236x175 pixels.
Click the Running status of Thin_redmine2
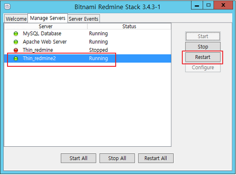click(x=99, y=59)
